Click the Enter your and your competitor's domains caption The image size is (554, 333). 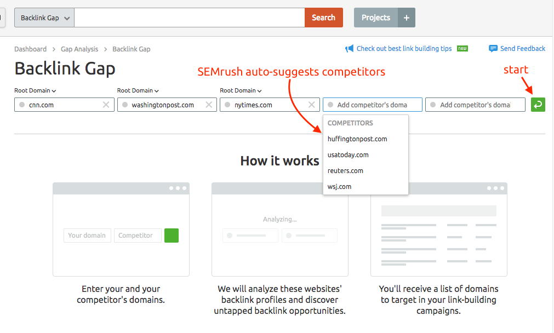pyautogui.click(x=121, y=295)
